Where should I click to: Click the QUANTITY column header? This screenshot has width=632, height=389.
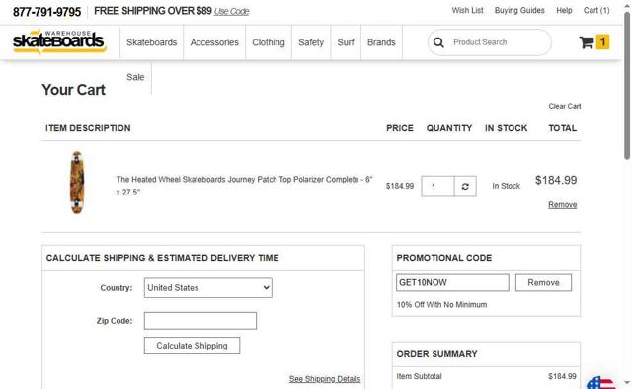[449, 128]
